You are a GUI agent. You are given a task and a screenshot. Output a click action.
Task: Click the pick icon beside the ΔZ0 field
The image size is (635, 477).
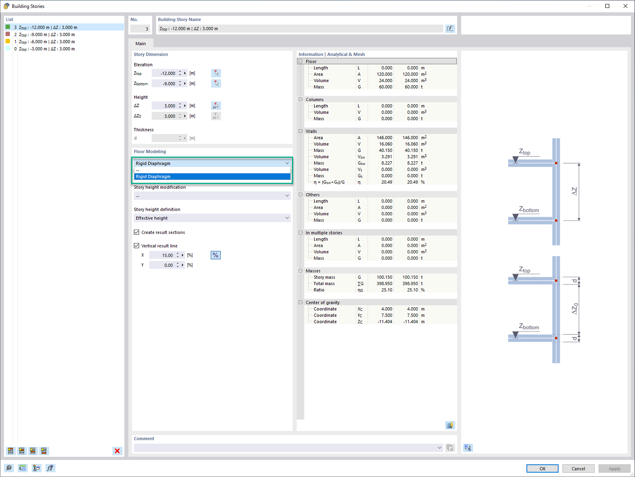[216, 116]
